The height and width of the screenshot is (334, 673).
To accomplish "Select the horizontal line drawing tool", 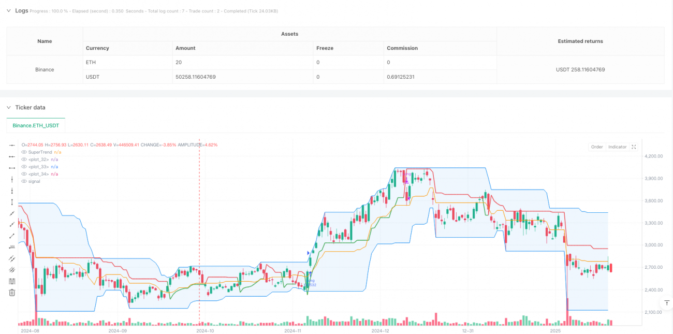I will coord(11,145).
